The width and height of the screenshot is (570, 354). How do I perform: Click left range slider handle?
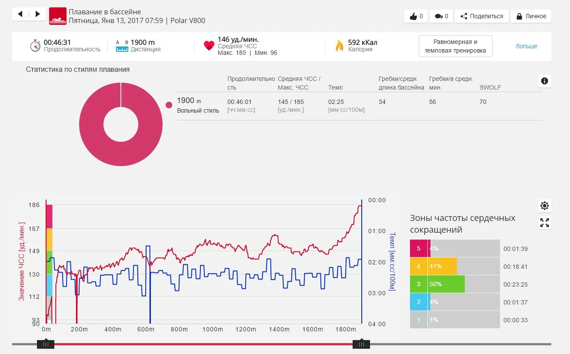(46, 344)
